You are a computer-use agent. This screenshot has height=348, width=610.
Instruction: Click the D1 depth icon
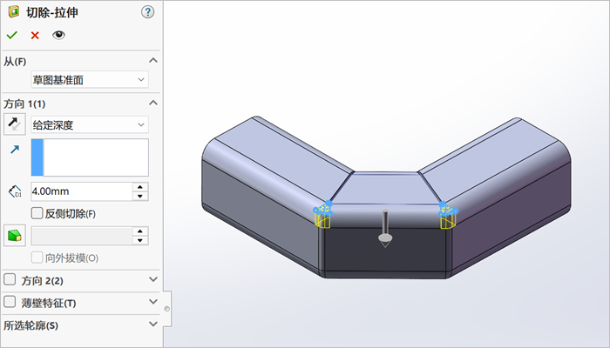[x=15, y=191]
